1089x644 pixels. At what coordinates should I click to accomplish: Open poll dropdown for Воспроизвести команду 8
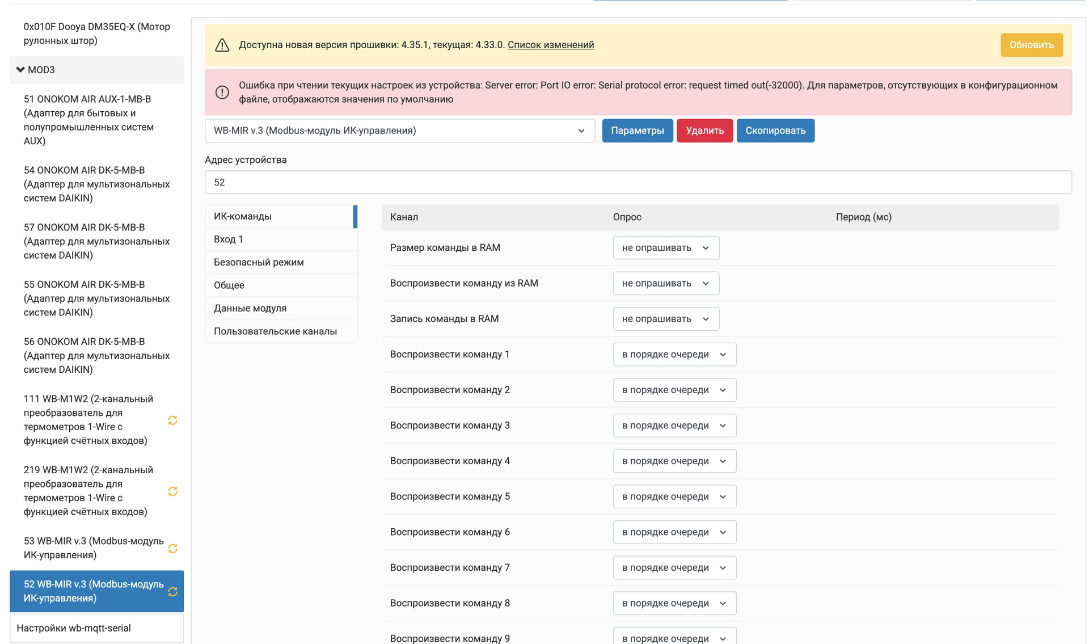pyautogui.click(x=674, y=603)
